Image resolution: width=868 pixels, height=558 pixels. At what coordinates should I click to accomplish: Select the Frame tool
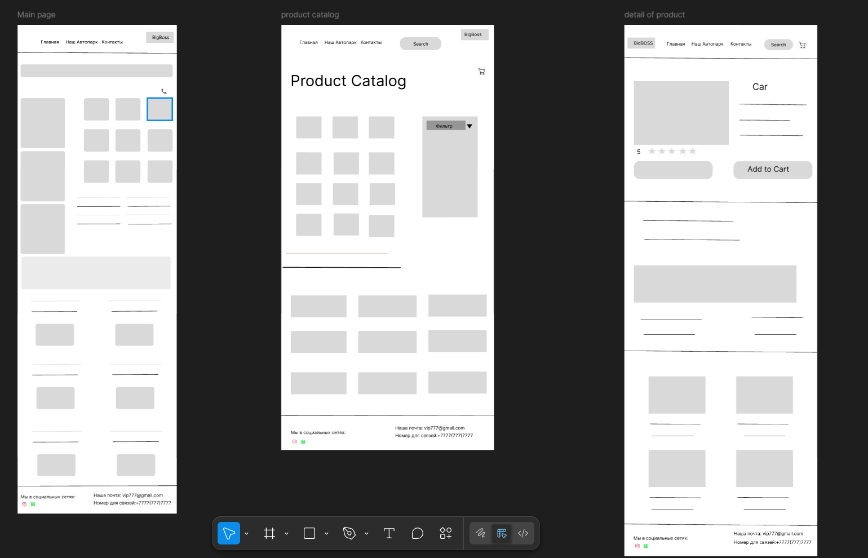(x=269, y=533)
